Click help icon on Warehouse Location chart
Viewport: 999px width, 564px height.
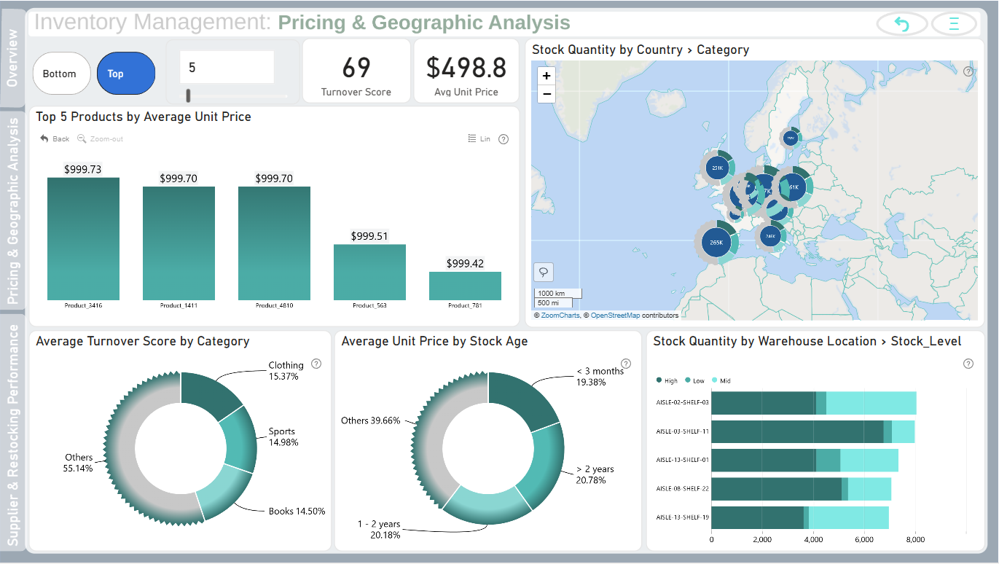click(x=968, y=364)
